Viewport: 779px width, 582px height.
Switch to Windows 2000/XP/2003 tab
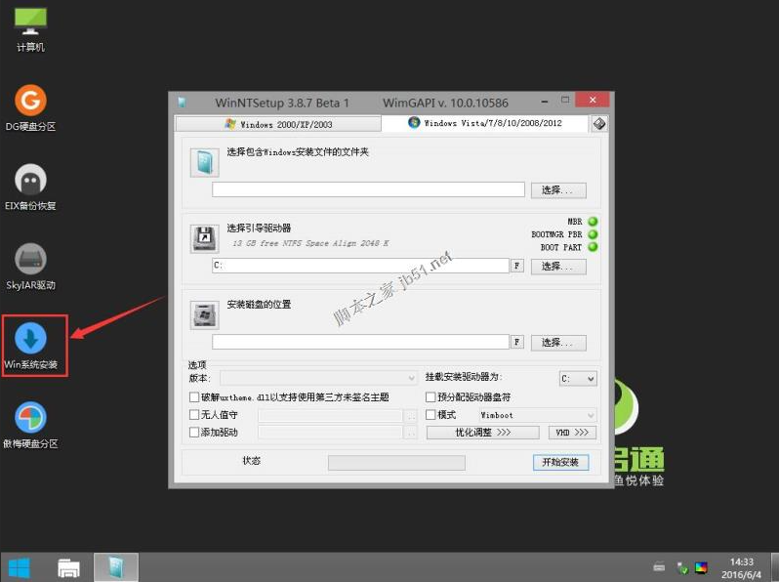[278, 124]
